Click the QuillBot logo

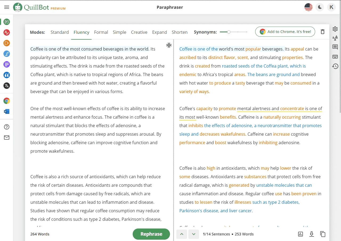pyautogui.click(x=31, y=7)
